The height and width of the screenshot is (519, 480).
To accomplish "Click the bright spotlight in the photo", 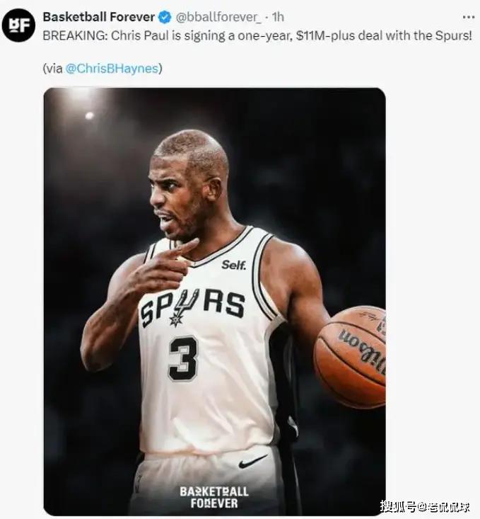I will point(89,115).
